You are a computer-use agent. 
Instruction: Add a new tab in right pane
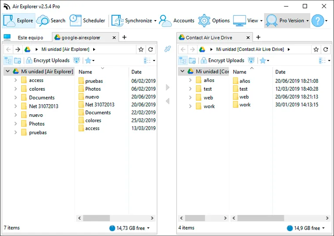tap(258, 37)
